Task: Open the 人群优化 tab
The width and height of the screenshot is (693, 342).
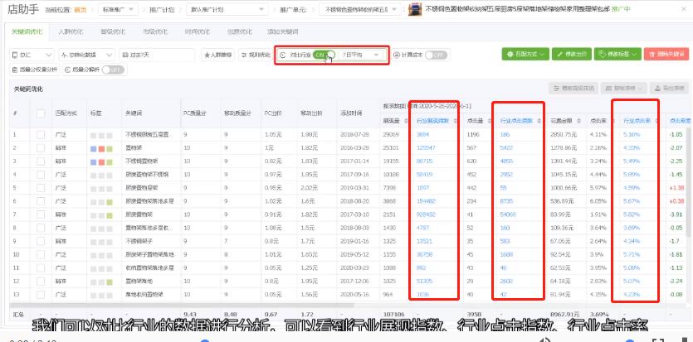Action: [71, 32]
